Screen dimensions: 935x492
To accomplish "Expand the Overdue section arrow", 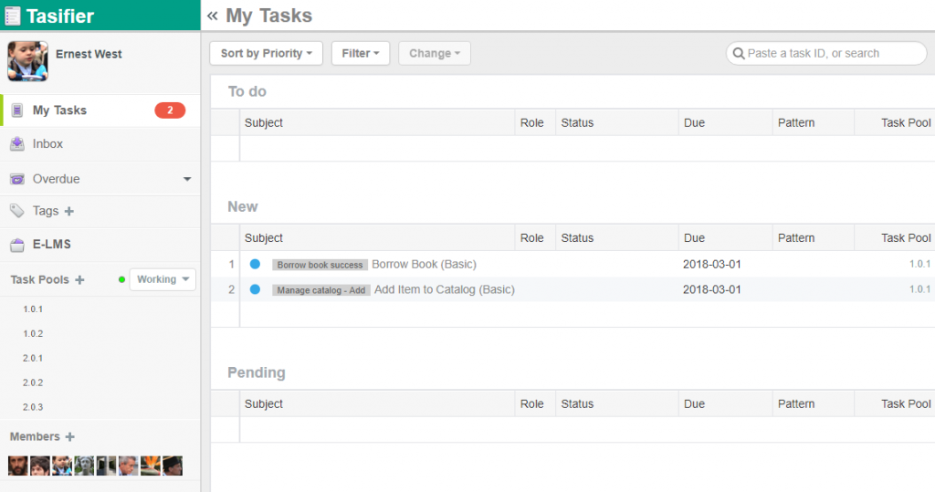I will (187, 179).
